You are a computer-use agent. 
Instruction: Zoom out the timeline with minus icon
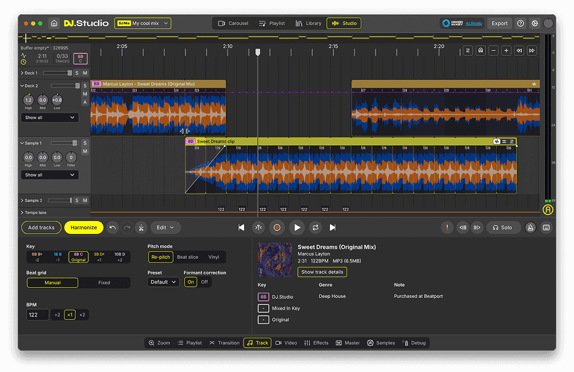click(493, 50)
